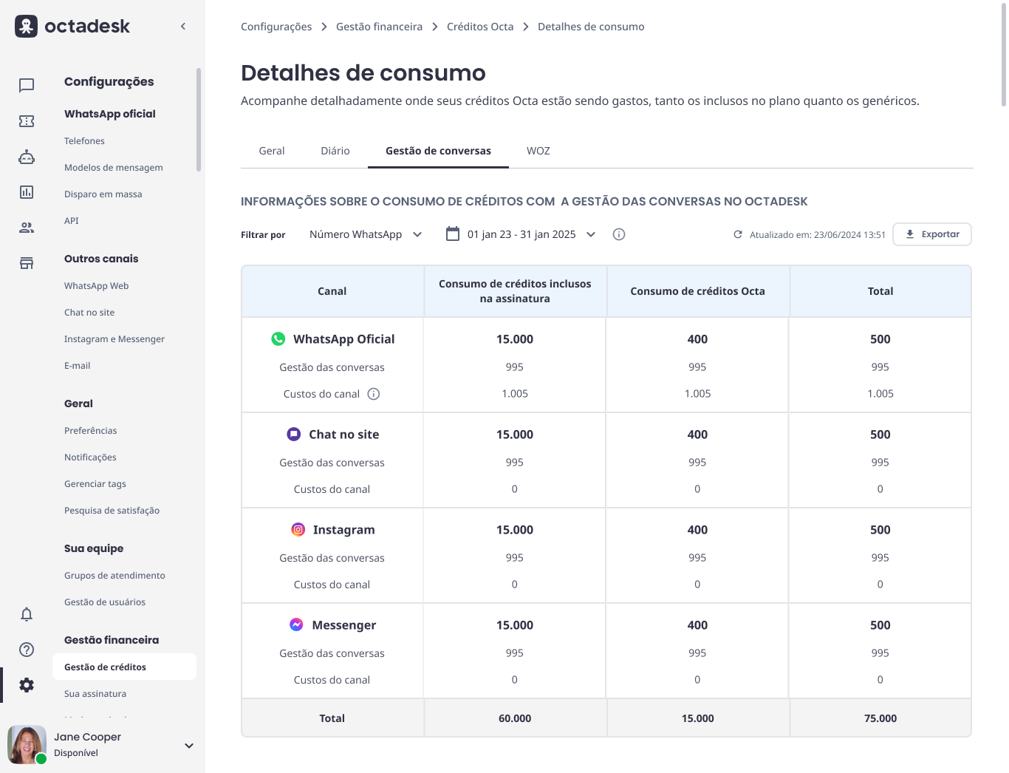Open Chat no site in sidebar menu
This screenshot has width=1009, height=773.
[89, 313]
